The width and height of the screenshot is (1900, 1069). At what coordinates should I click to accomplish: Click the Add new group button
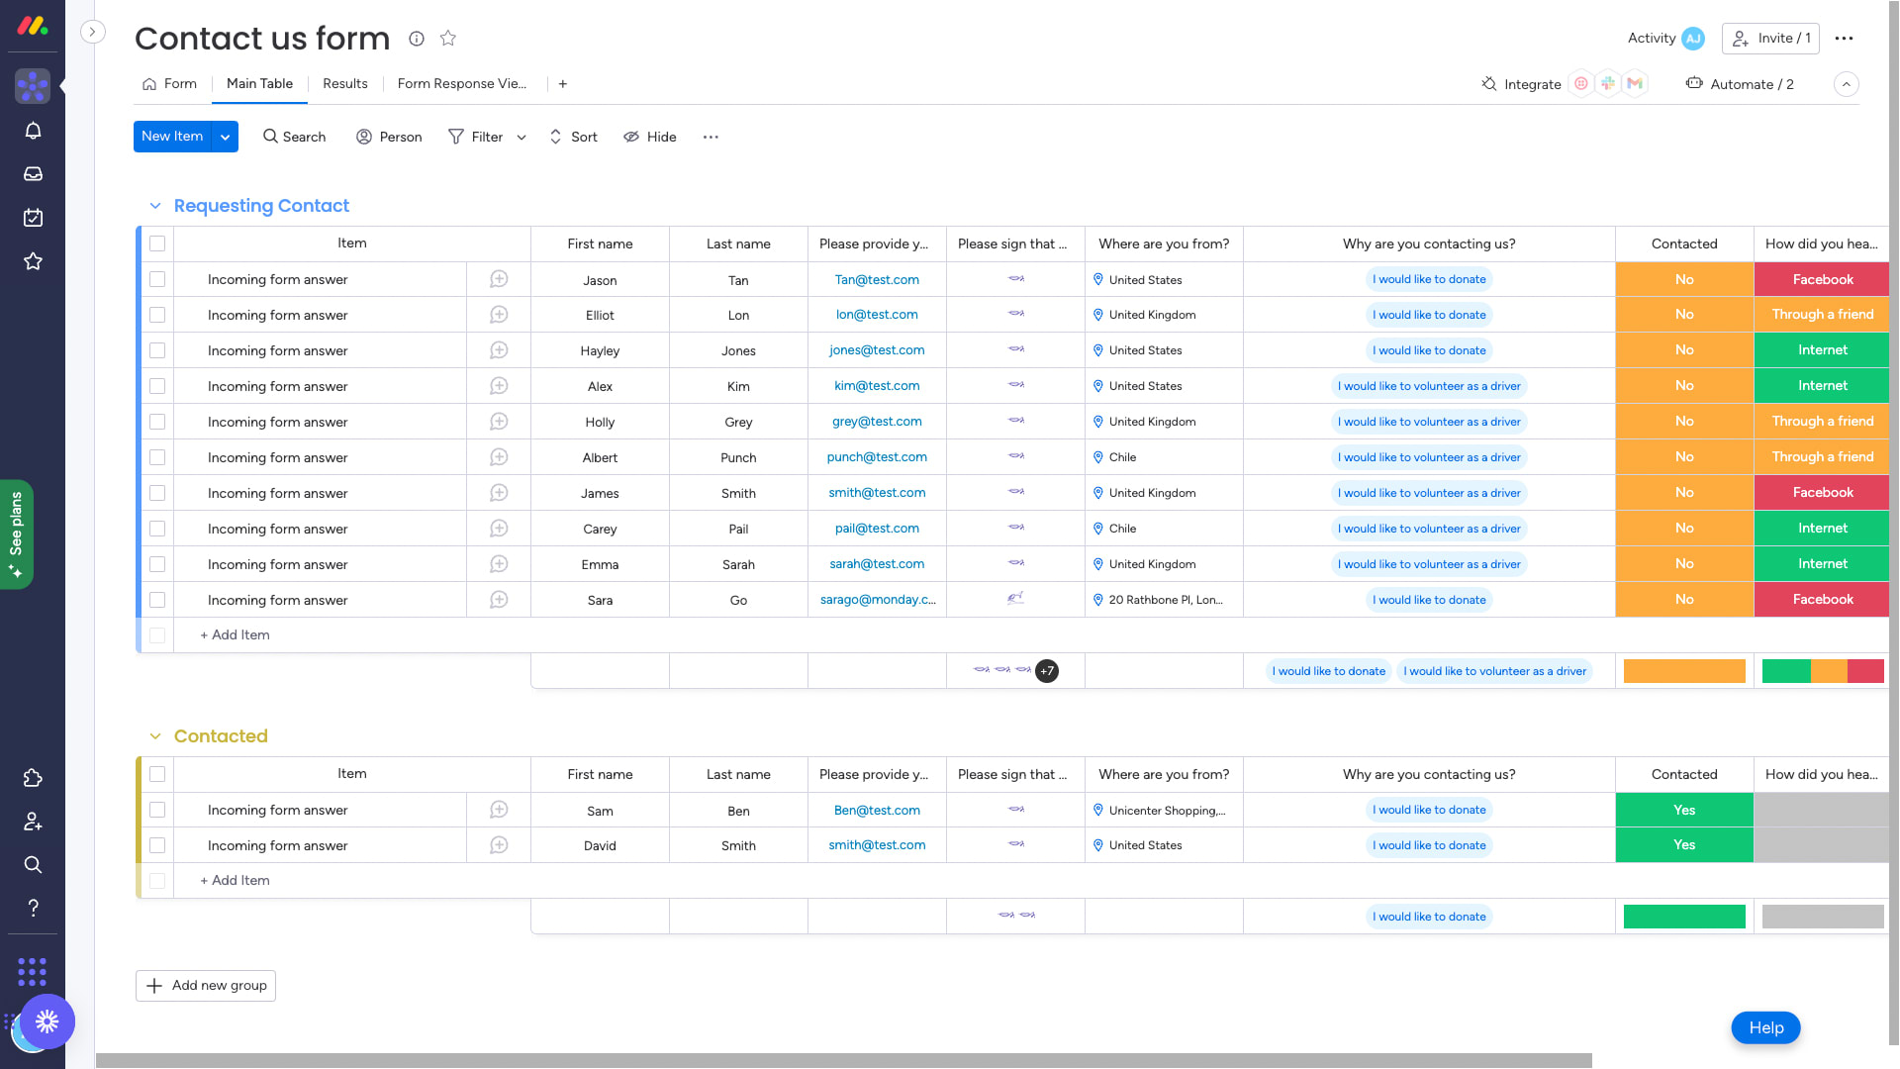tap(206, 986)
